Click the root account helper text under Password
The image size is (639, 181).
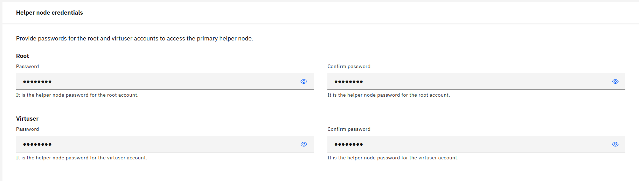[77, 95]
